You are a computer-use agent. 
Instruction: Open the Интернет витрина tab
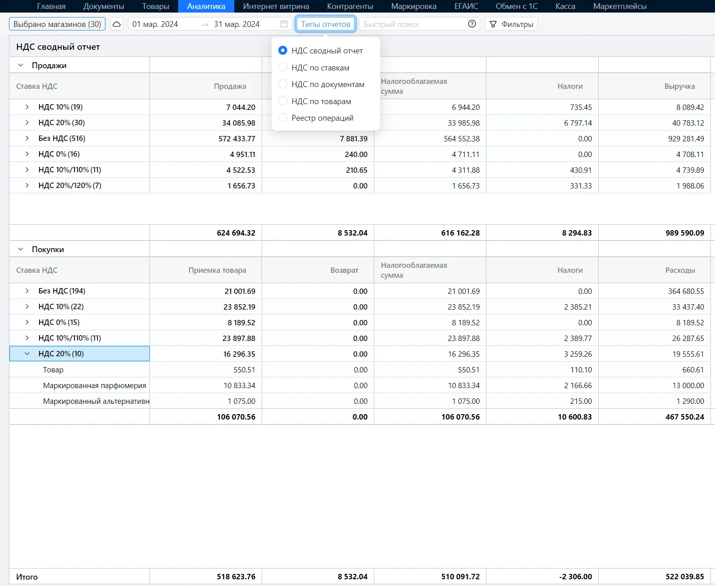tap(276, 6)
